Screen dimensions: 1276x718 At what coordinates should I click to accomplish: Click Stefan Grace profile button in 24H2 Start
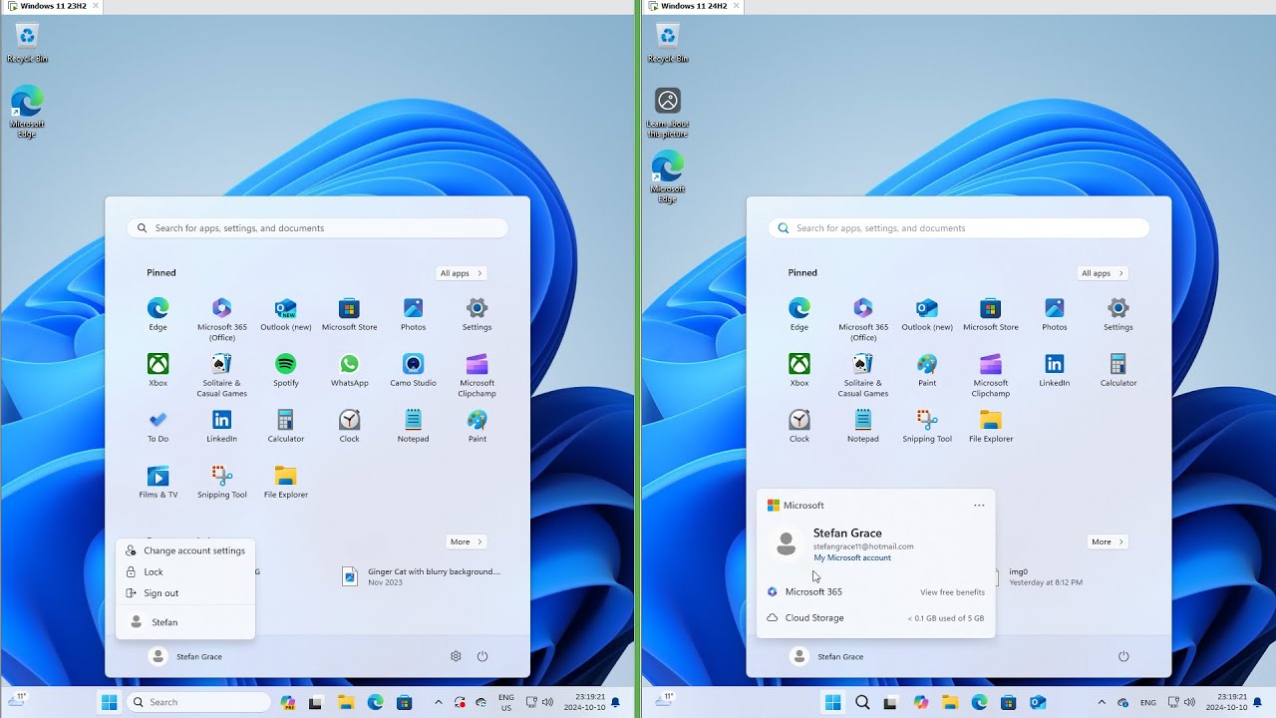click(827, 656)
